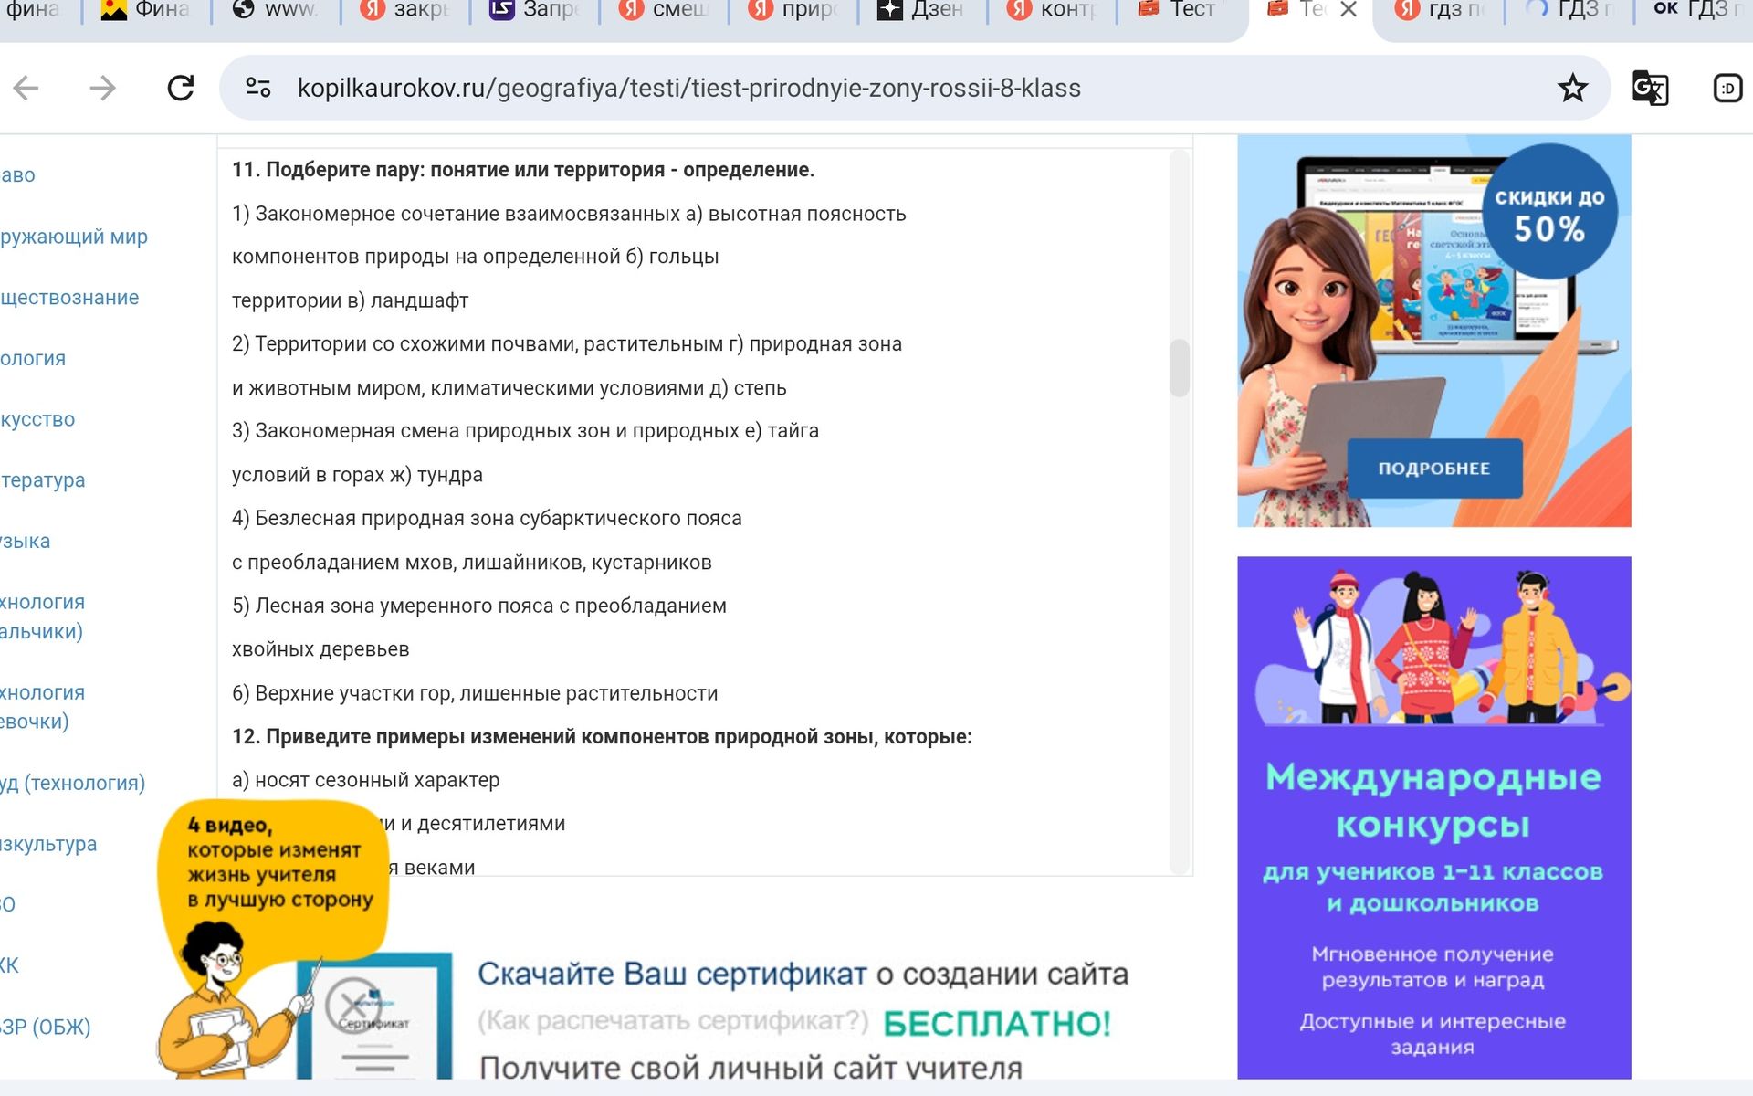Open the Google Translate page icon
This screenshot has width=1753, height=1096.
coord(1650,89)
